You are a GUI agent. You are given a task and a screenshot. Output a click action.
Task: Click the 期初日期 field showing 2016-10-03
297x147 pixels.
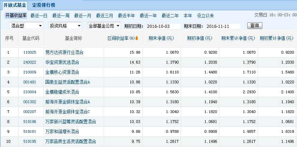(163, 26)
